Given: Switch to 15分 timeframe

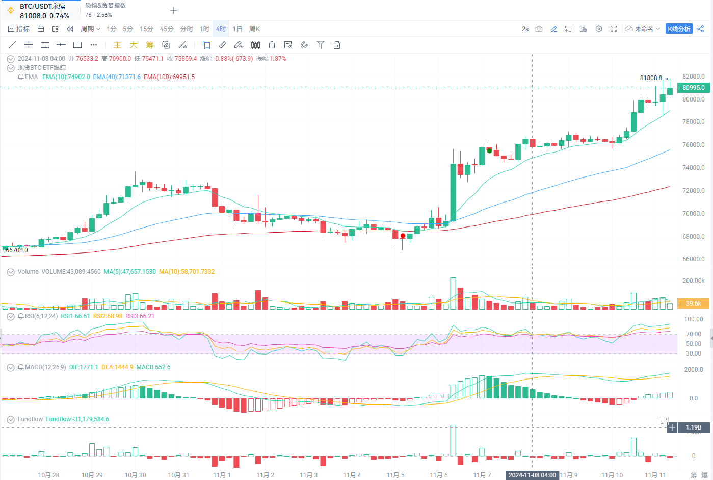Looking at the screenshot, I should coord(147,29).
